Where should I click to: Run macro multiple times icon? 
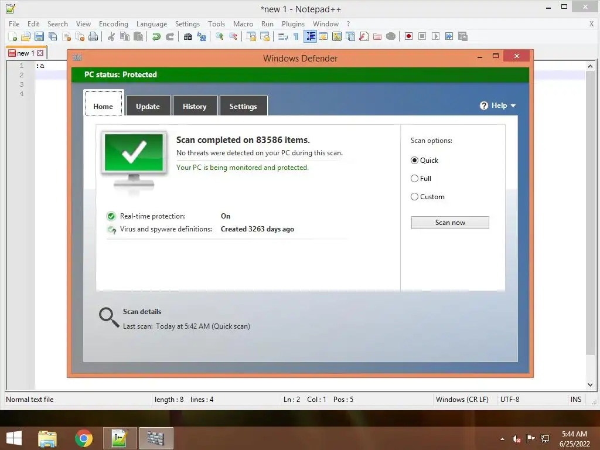pos(449,36)
